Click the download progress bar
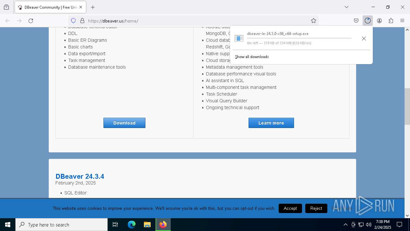Screen dimensions: 410x231 (x=299, y=38)
